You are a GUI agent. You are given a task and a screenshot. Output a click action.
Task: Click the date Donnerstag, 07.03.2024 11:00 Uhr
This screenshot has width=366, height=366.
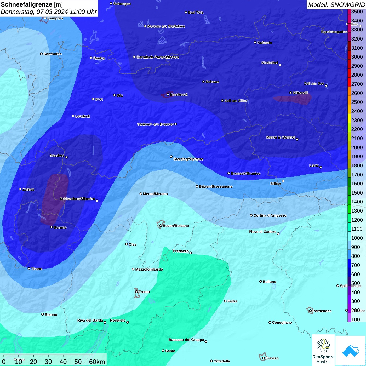(x=49, y=12)
